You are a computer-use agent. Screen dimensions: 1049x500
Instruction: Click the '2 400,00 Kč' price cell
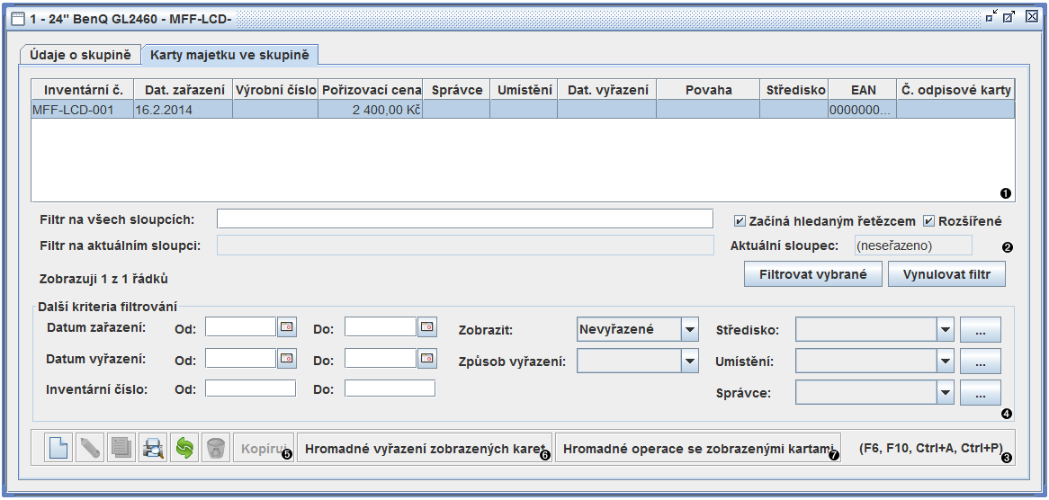[x=371, y=110]
